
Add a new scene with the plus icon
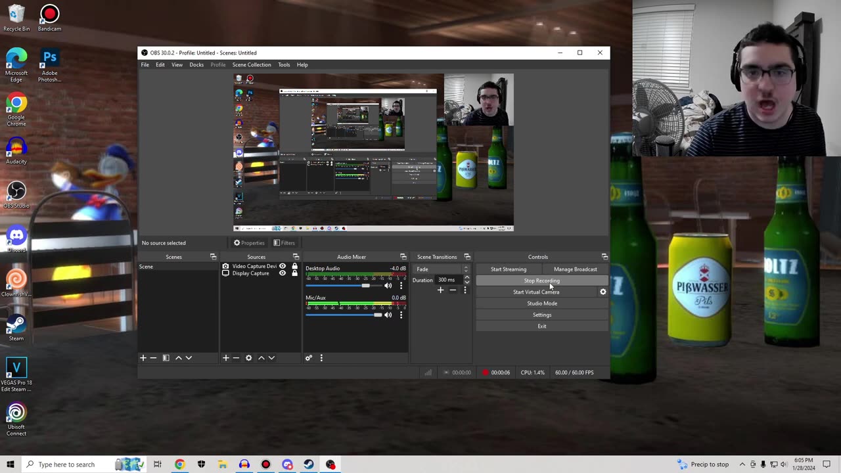(x=143, y=358)
